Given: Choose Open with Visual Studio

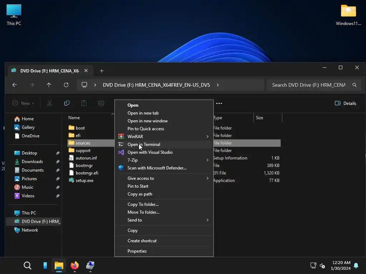Looking at the screenshot, I should click(164, 152).
